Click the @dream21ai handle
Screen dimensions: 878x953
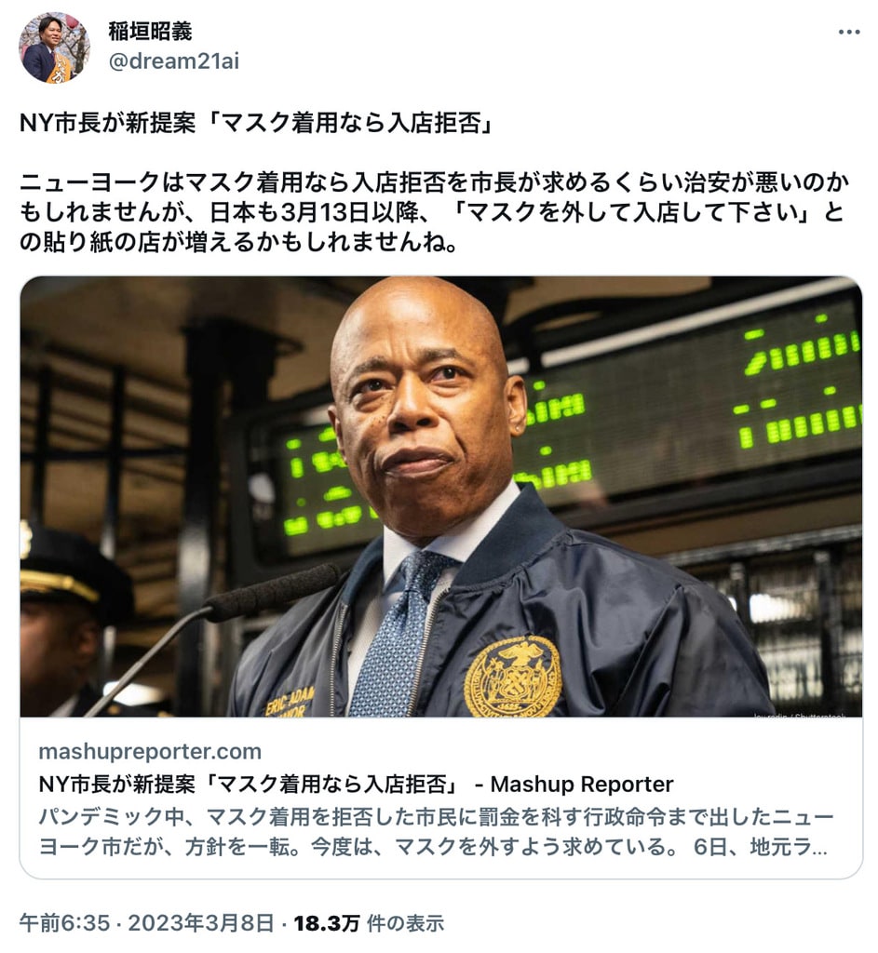pyautogui.click(x=174, y=60)
